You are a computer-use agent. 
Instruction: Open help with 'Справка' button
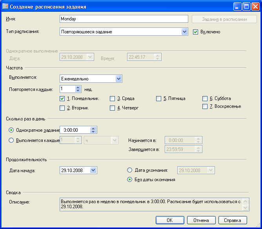[x=232, y=220]
